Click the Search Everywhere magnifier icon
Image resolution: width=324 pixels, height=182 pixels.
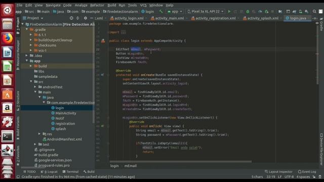pyautogui.click(x=314, y=12)
